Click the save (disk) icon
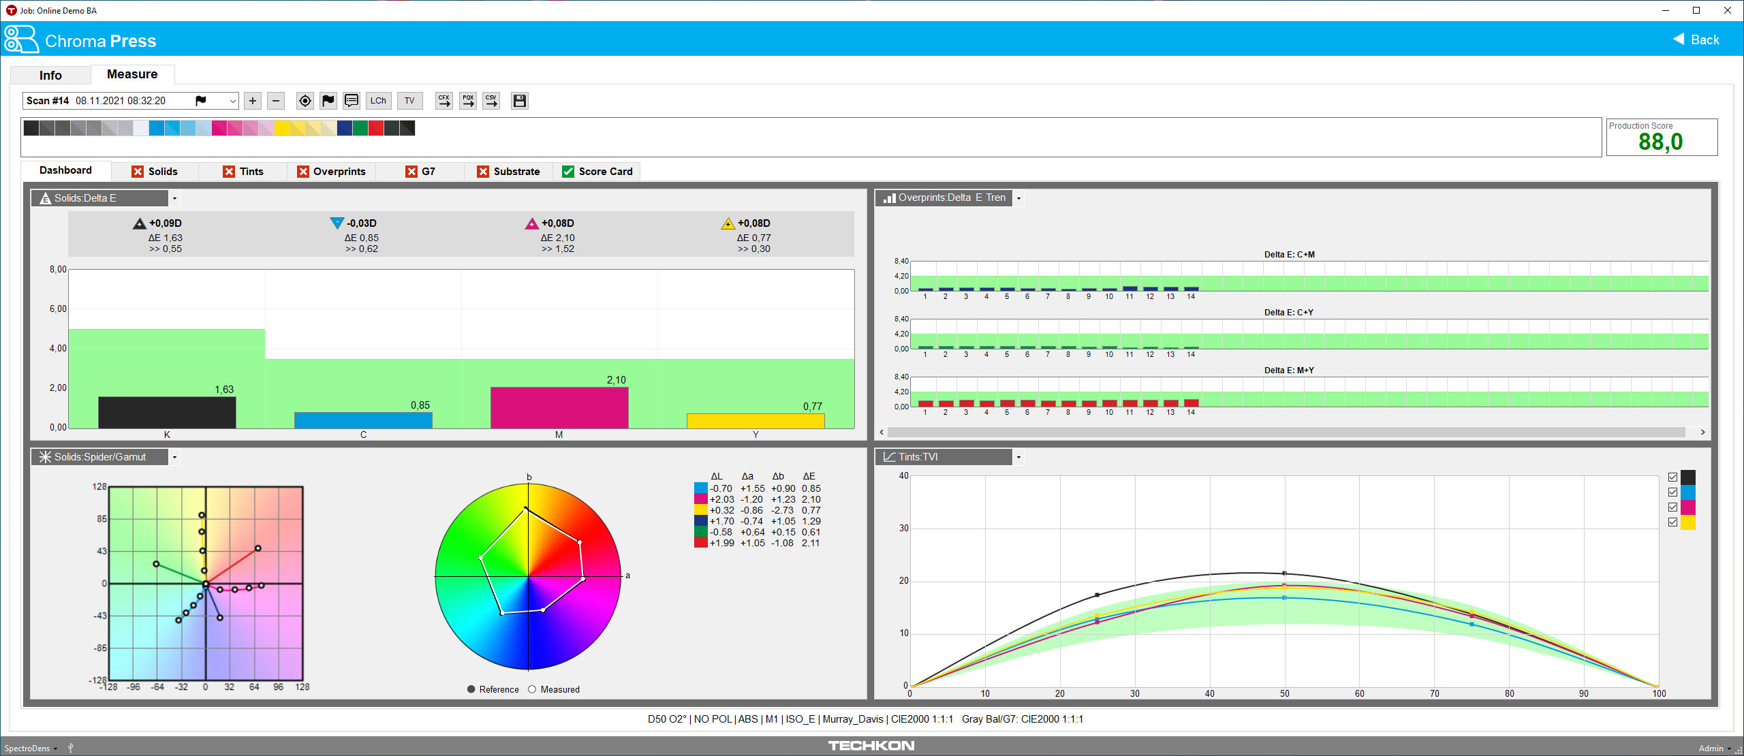 [519, 101]
